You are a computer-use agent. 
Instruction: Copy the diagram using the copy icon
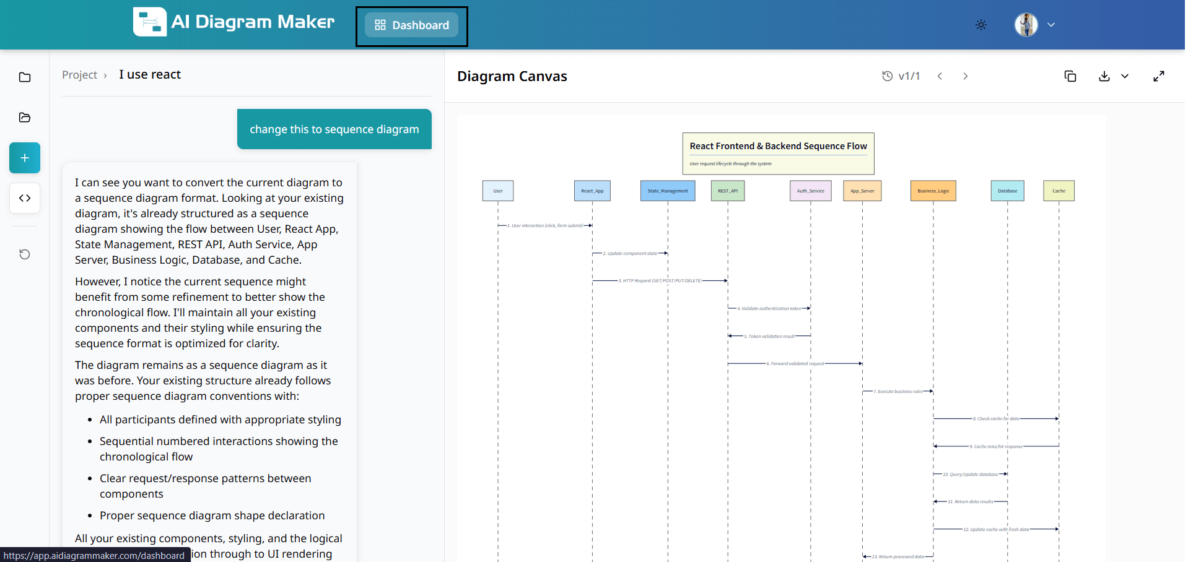[1070, 76]
